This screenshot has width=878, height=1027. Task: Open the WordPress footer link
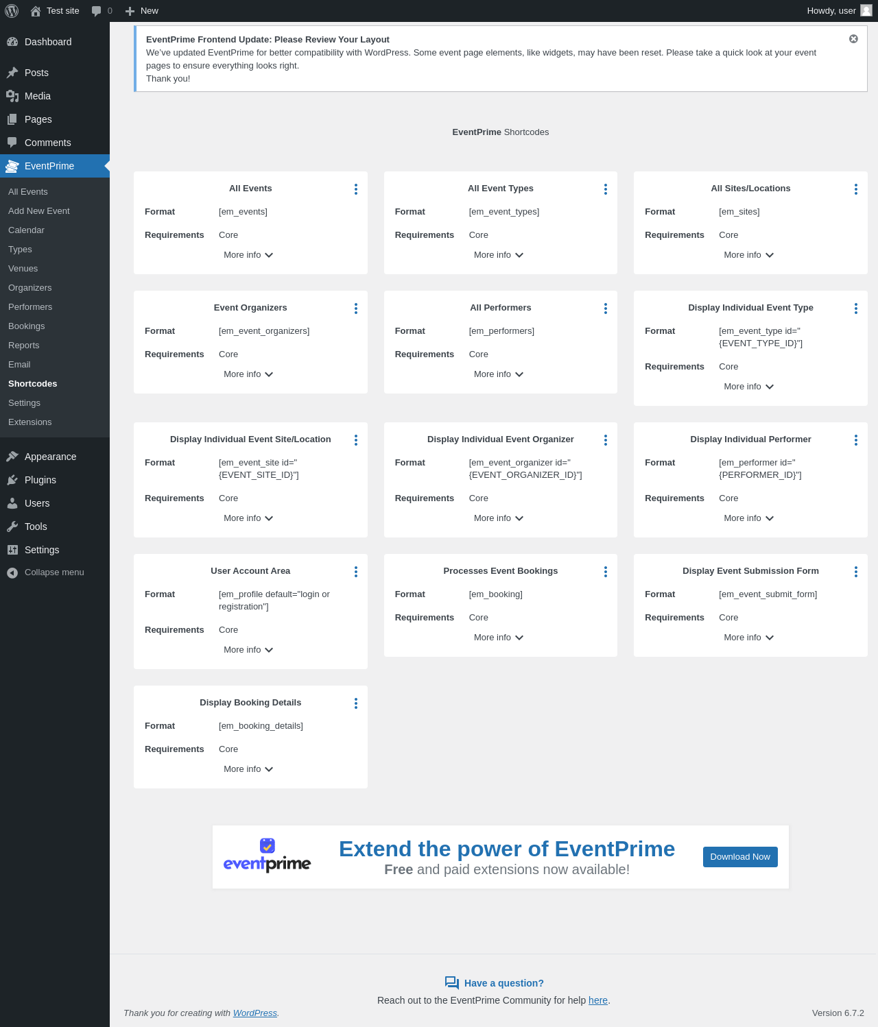coord(255,1013)
